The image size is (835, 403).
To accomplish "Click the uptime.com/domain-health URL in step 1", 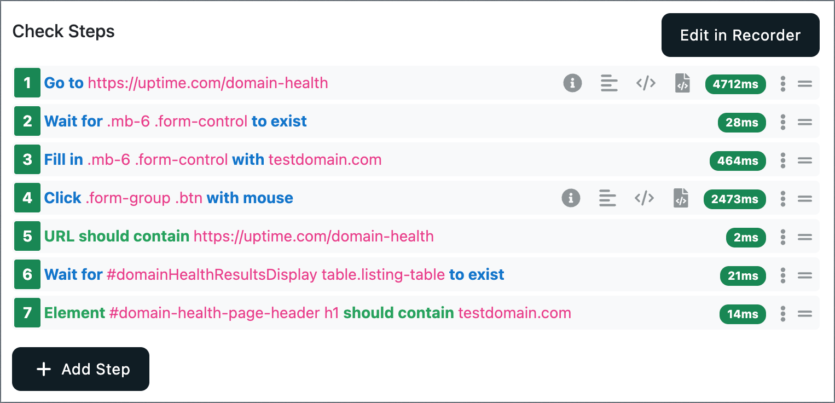I will (x=208, y=83).
